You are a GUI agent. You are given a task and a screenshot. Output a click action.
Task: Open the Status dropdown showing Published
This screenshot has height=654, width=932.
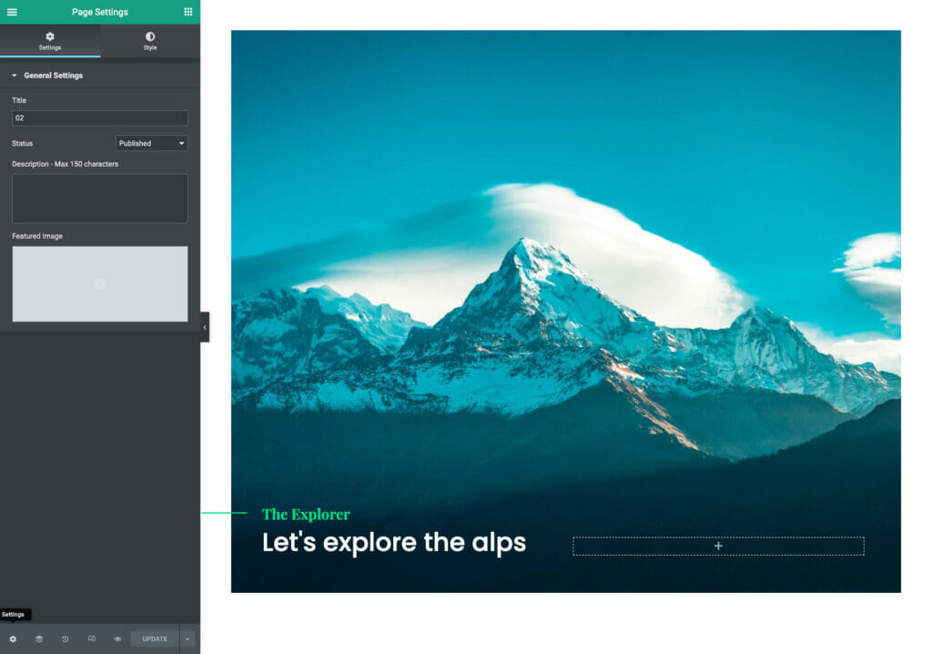tap(151, 143)
